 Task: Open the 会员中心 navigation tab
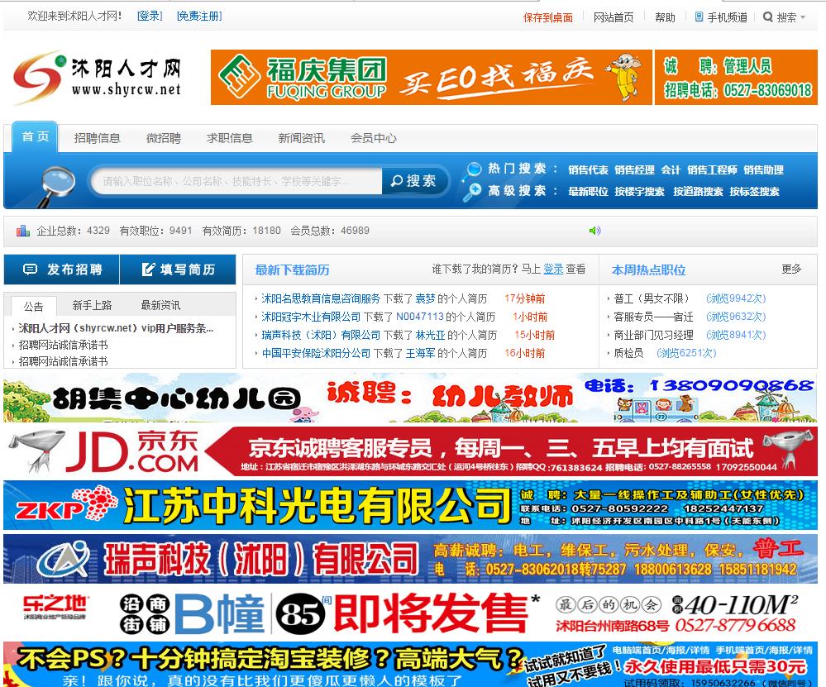click(374, 138)
